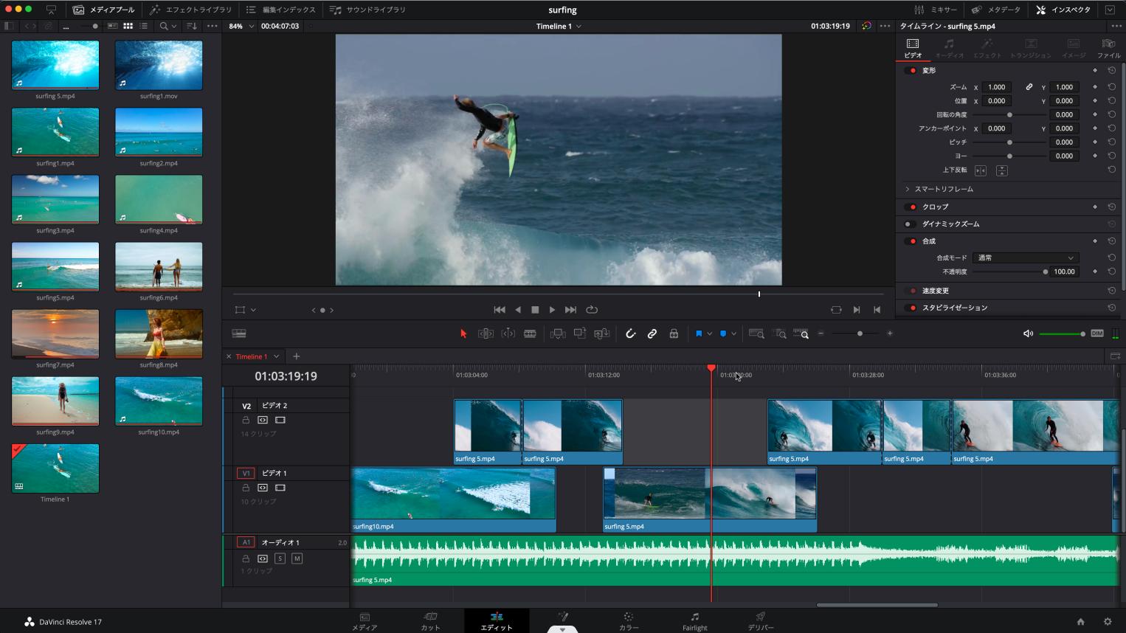Click the replace clip icon
The height and width of the screenshot is (633, 1126).
point(602,333)
